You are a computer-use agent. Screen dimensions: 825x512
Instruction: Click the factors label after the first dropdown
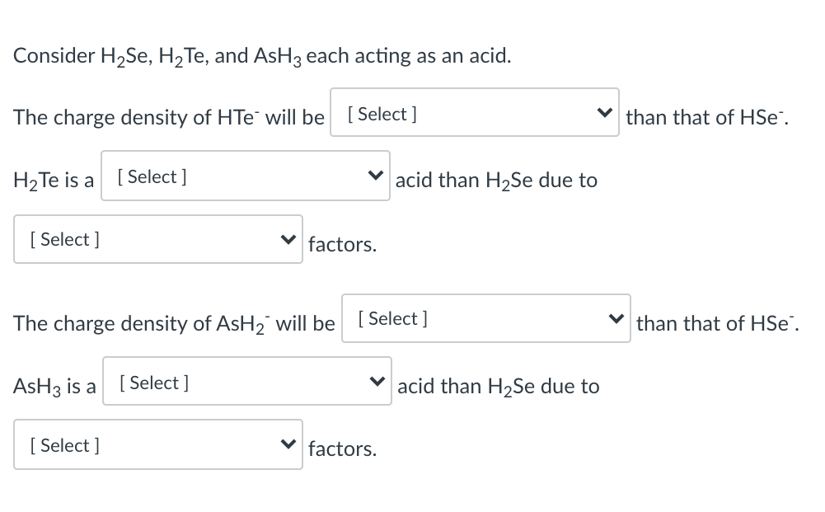tap(342, 244)
